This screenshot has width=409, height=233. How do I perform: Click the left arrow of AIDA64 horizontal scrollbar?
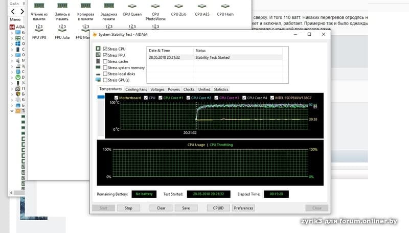tap(11, 193)
